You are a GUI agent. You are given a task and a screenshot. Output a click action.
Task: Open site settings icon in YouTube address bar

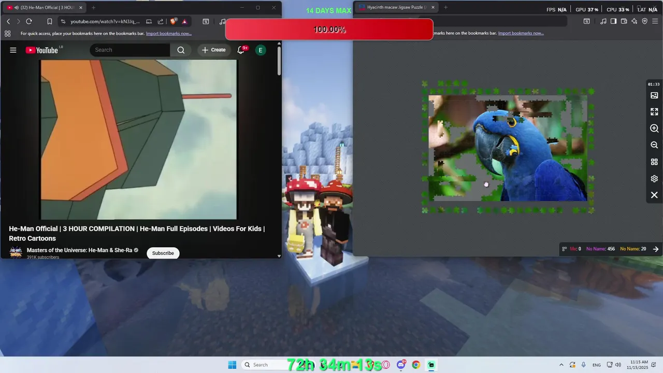tap(63, 21)
